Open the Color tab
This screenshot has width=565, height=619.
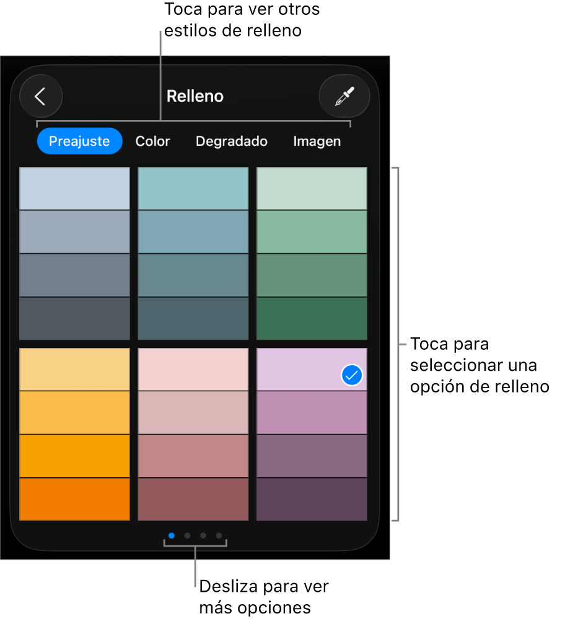152,141
